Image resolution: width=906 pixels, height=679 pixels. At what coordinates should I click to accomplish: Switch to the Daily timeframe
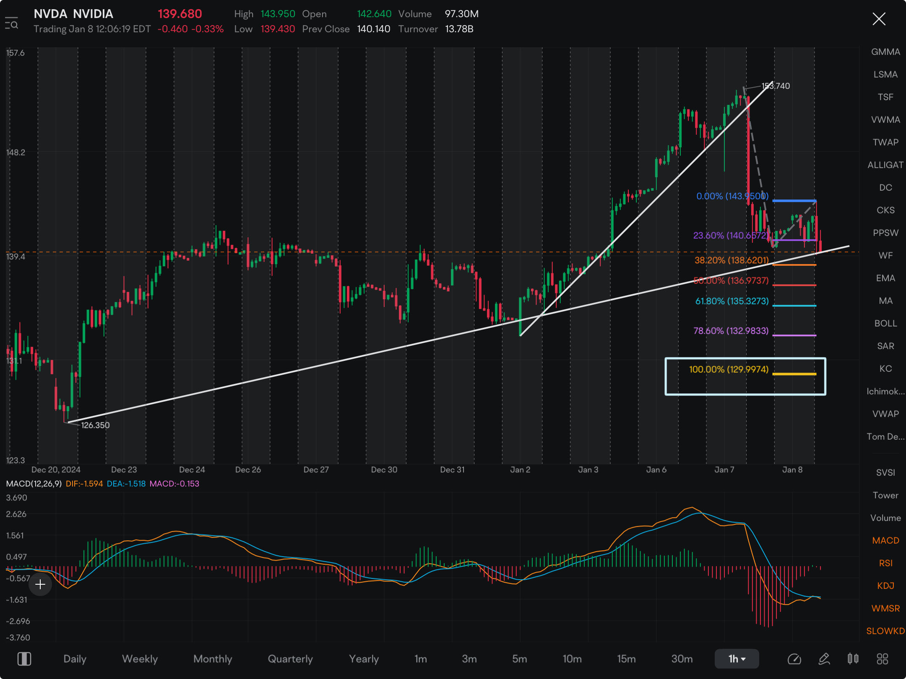point(75,659)
